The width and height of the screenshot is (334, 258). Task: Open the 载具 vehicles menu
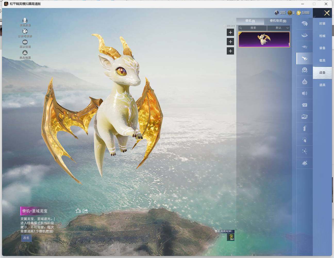click(x=322, y=60)
